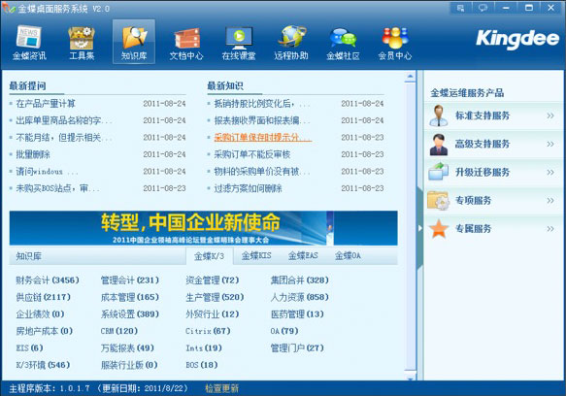The width and height of the screenshot is (566, 396).
Task: Expand 升级迁移服务 with its double arrow
Action: tap(550, 172)
